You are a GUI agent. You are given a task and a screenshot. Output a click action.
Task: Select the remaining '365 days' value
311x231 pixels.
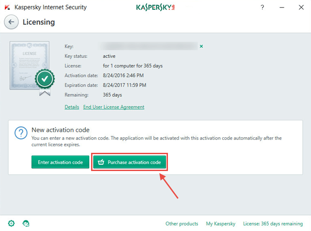(112, 95)
